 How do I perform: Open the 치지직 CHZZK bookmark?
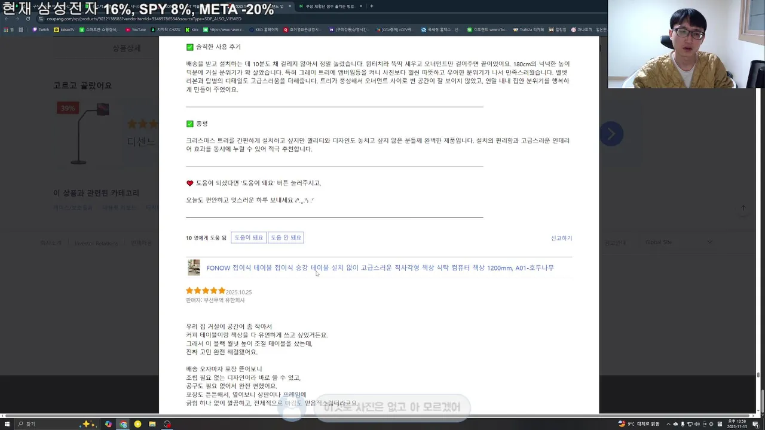(x=167, y=29)
